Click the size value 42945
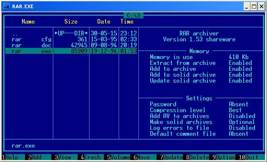This screenshot has height=162, width=267. point(79,45)
